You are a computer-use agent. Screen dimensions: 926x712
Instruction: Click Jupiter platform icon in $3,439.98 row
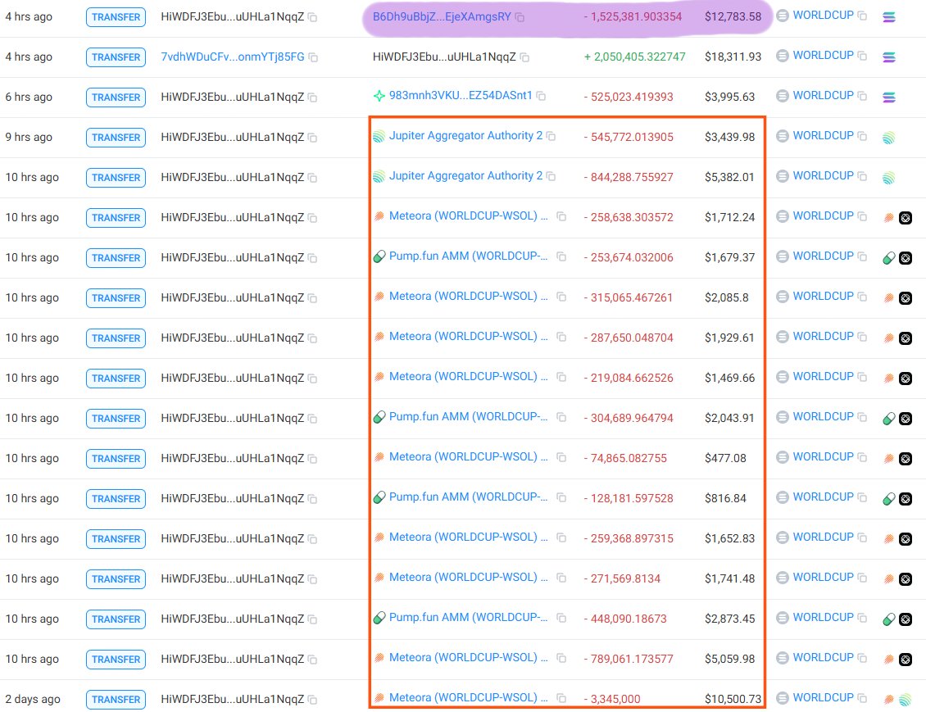[889, 138]
